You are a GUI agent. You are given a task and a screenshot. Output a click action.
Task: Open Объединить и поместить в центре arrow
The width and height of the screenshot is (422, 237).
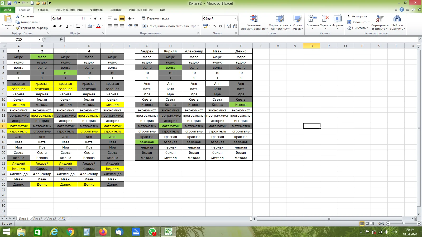(198, 26)
